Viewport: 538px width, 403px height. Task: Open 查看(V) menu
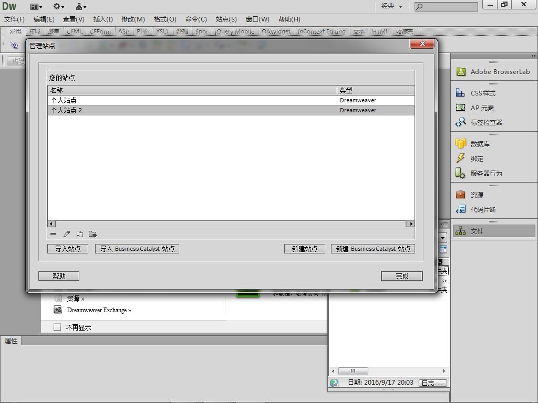click(74, 19)
